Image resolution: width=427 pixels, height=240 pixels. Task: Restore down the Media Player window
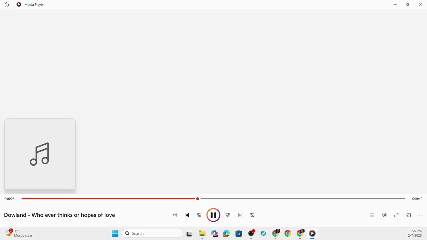[x=408, y=4]
